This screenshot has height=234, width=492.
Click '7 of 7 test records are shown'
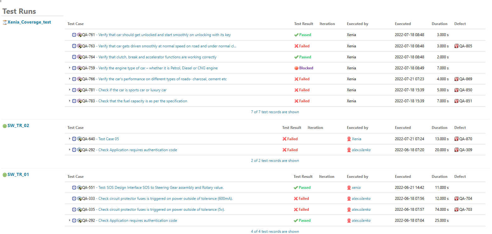275,112
